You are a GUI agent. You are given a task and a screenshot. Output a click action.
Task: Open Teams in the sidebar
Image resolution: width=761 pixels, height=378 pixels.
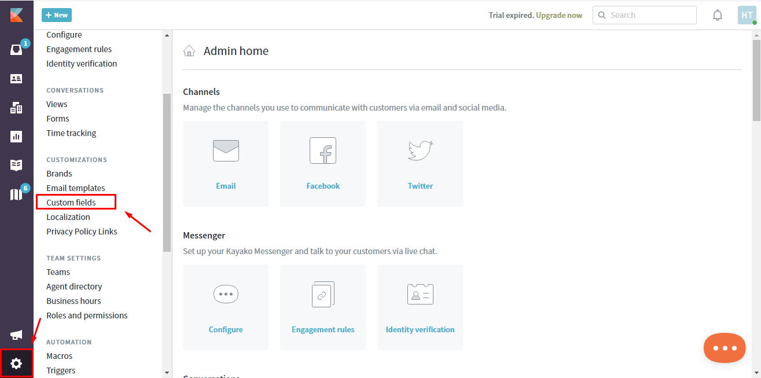click(58, 272)
